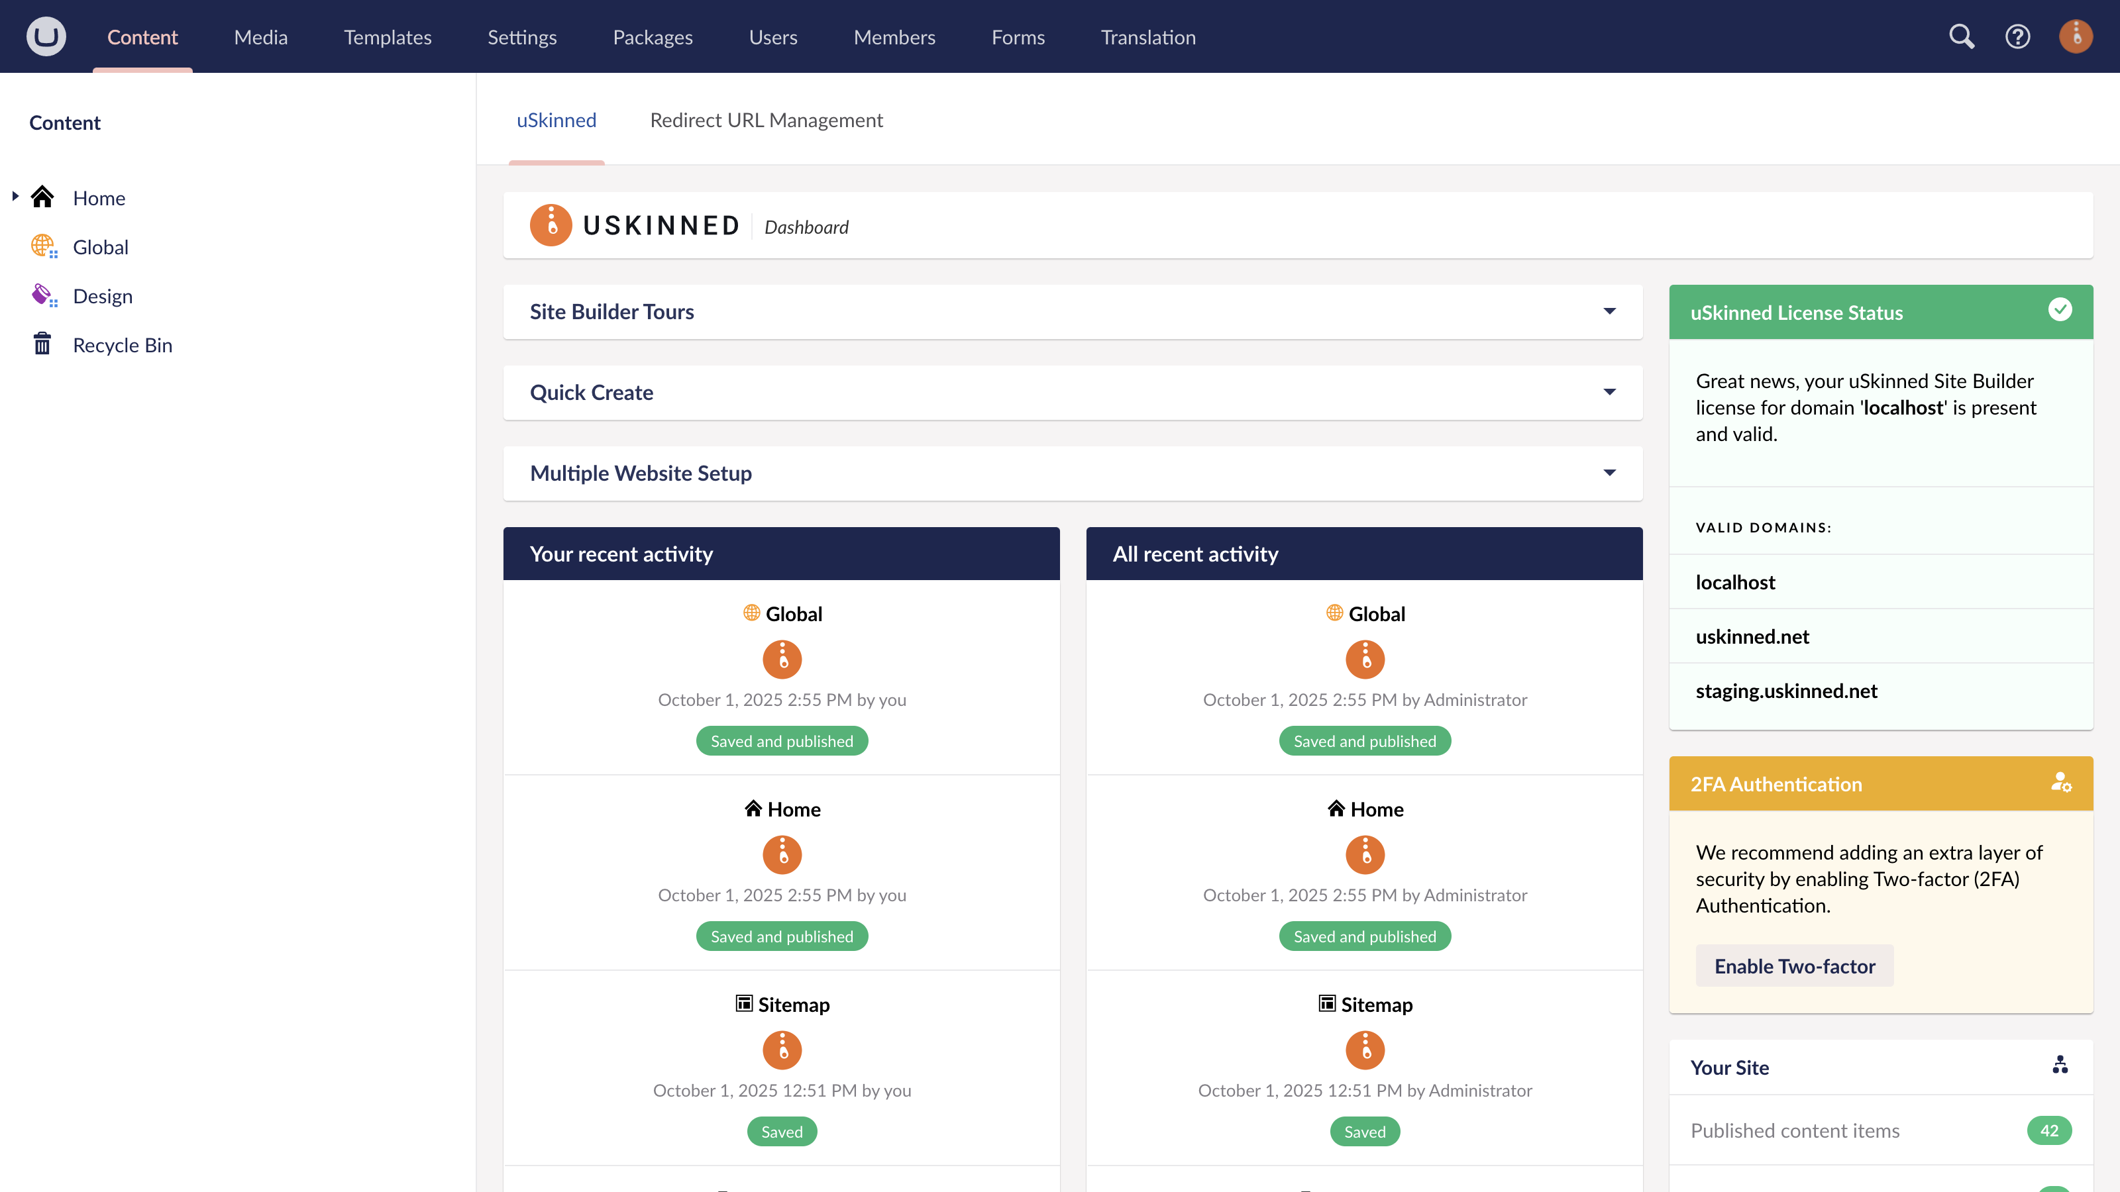Click the Umbraco logo icon
Screen dimensions: 2120x1192
pos(46,36)
